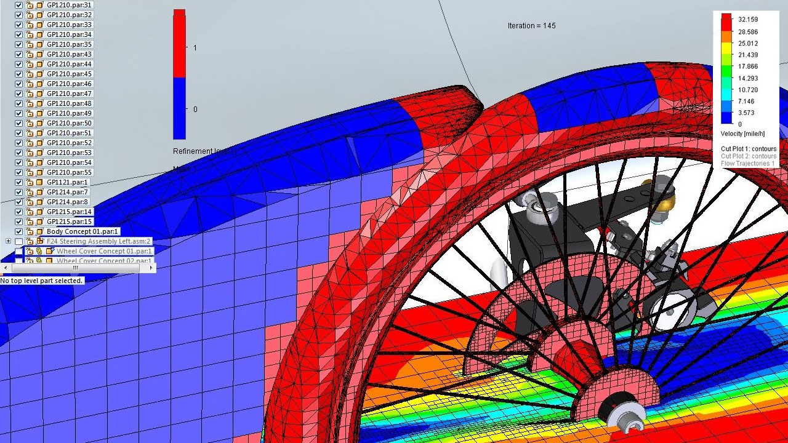Uncheck the Body Concept 01.par:1 checkbox

pos(18,231)
